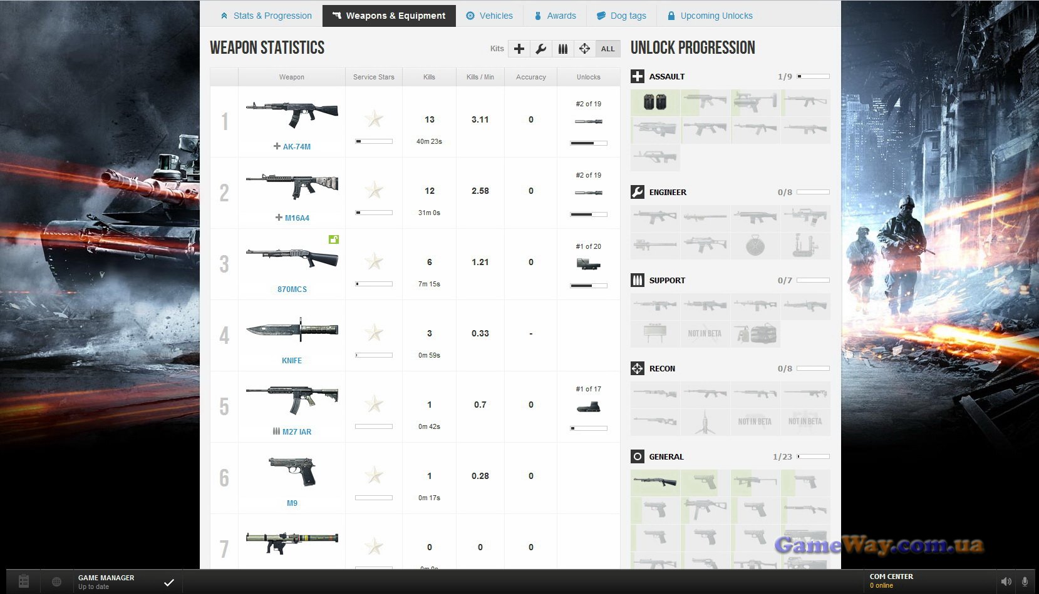Open the AK-74M weapon link
1039x594 pixels.
pyautogui.click(x=296, y=147)
